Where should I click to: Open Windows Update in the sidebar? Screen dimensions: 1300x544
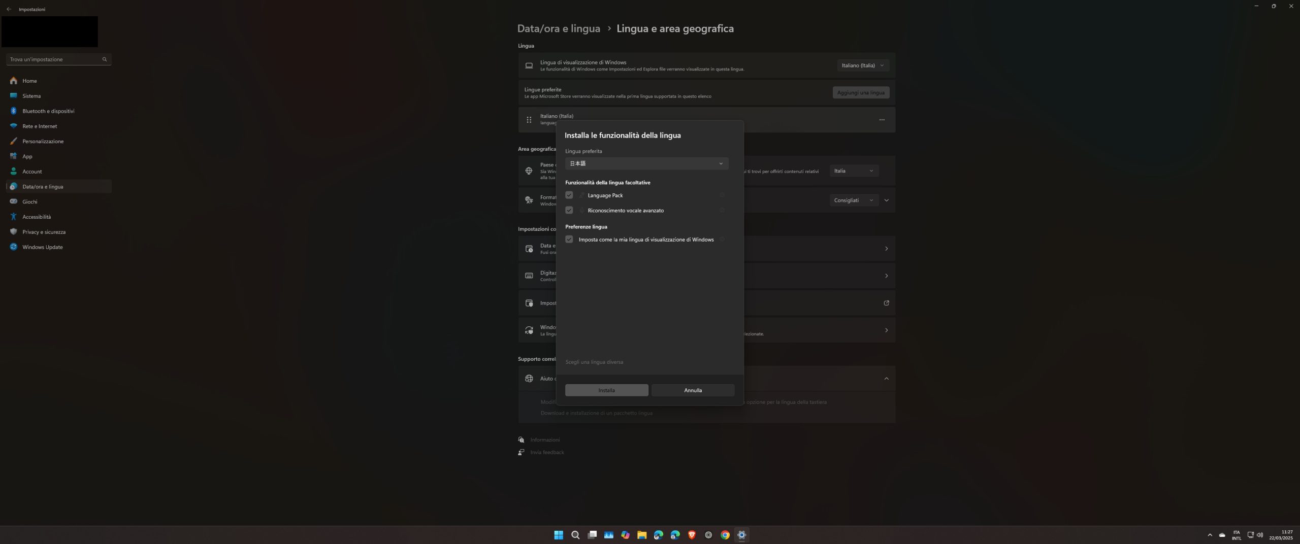[x=59, y=247]
